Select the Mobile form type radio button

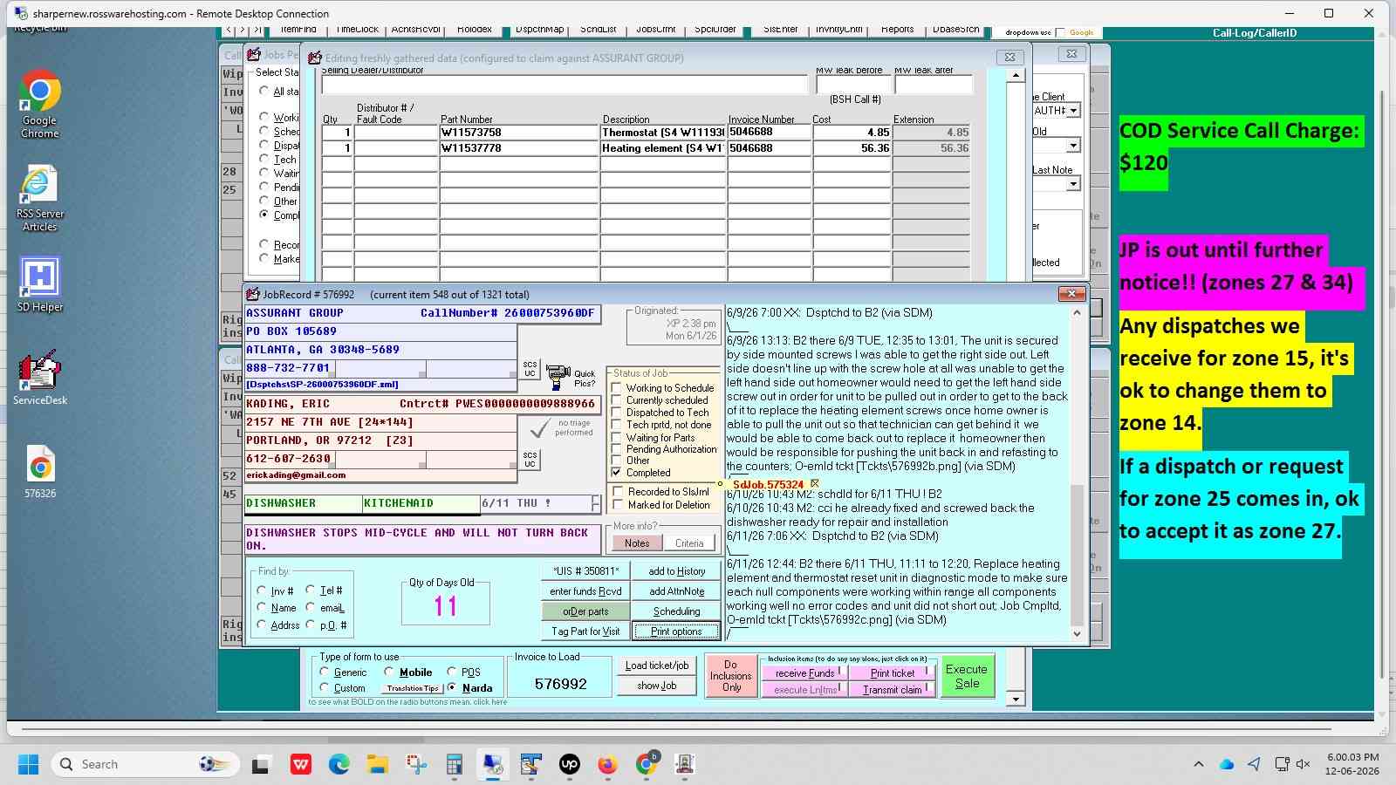coord(389,672)
